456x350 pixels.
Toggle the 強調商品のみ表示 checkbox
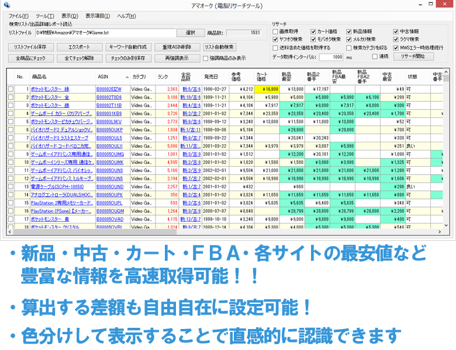pos(206,58)
